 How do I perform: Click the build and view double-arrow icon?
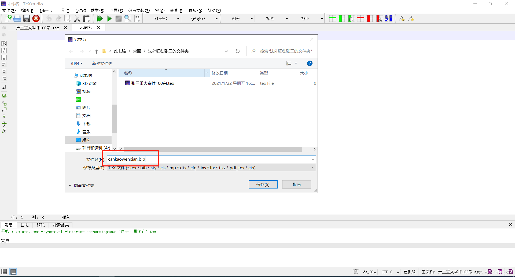click(100, 19)
